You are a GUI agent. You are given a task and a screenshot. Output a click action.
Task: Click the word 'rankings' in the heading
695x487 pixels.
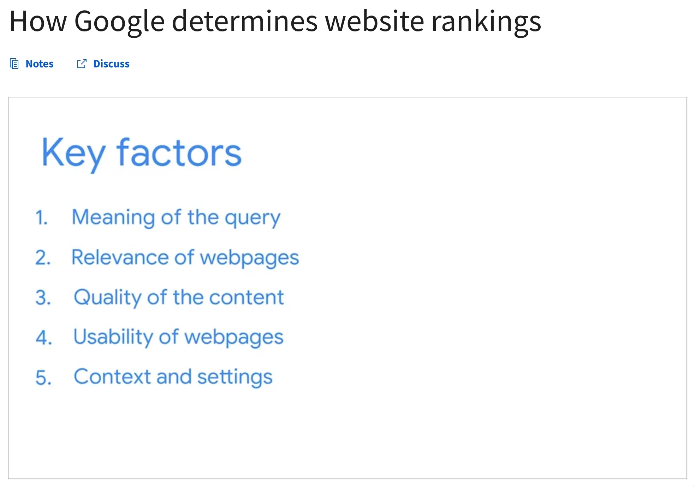pyautogui.click(x=486, y=22)
